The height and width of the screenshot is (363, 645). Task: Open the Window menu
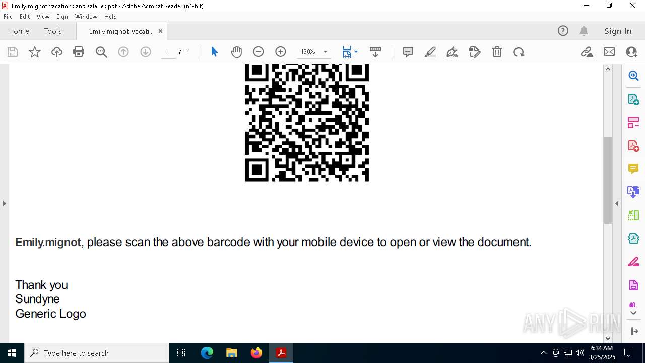tap(86, 17)
